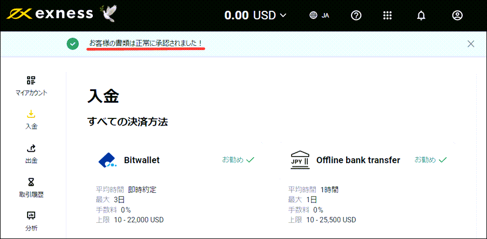The width and height of the screenshot is (487, 239).
Task: Go to マイアカウント in sidebar
Action: (31, 86)
